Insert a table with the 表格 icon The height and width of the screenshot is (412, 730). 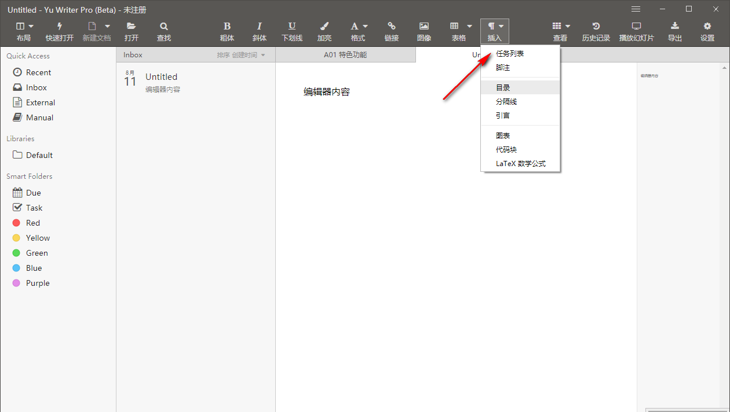click(455, 26)
